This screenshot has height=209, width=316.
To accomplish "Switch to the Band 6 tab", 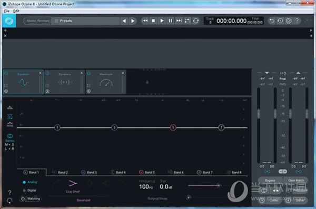I will pyautogui.click(x=176, y=172).
